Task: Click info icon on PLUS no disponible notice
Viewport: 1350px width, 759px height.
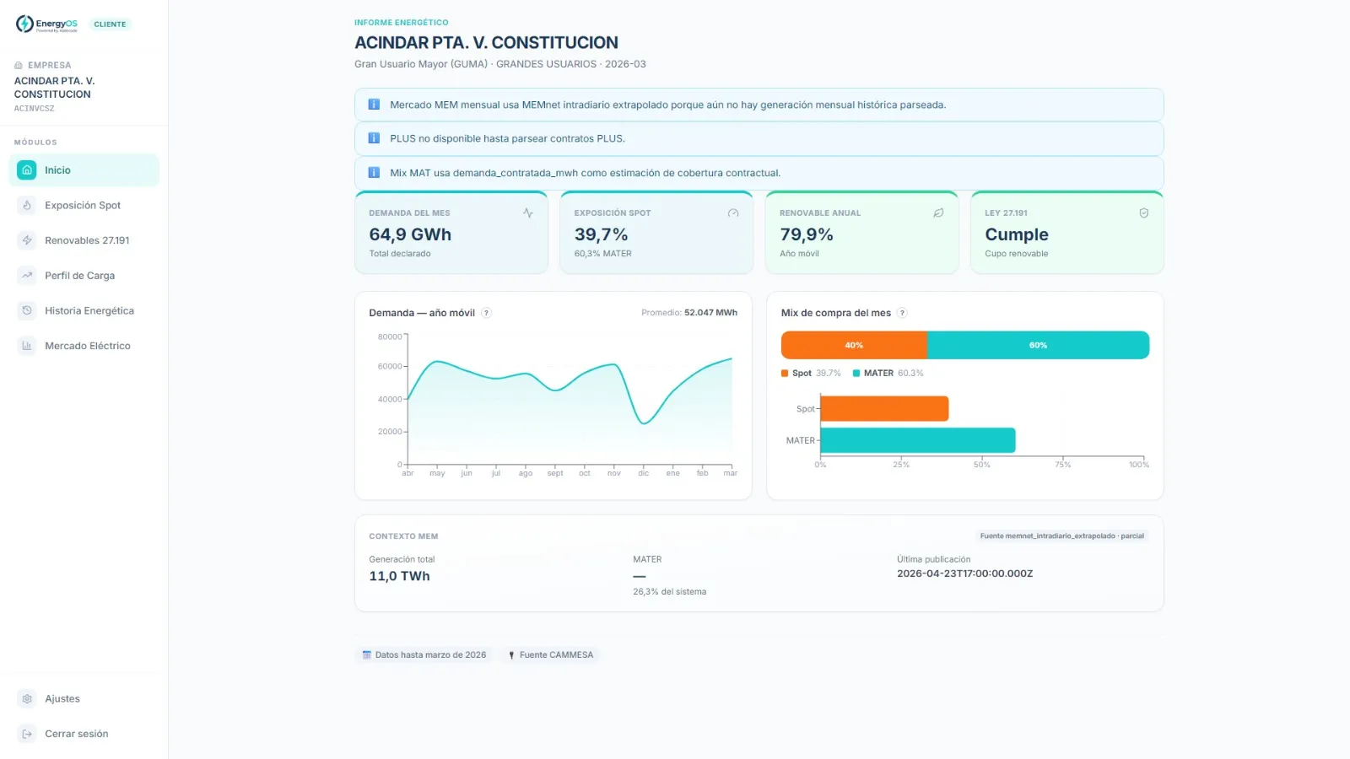Action: coord(374,138)
